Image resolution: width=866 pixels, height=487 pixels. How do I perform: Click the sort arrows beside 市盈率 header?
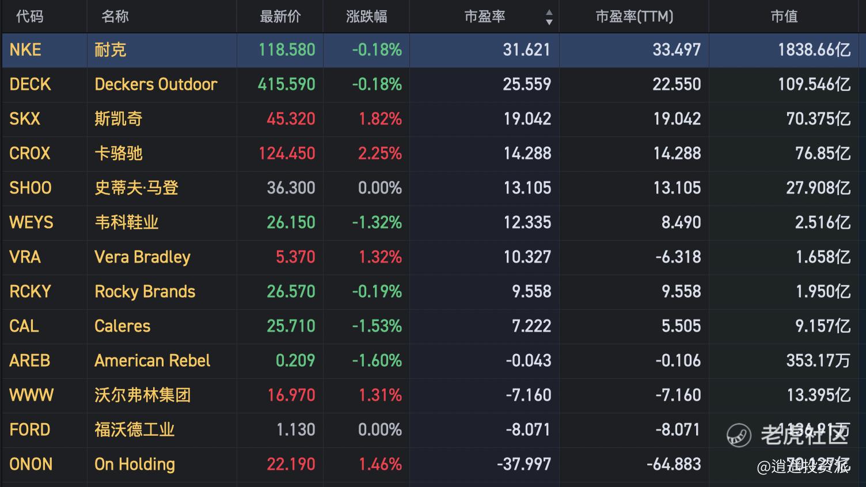click(549, 17)
